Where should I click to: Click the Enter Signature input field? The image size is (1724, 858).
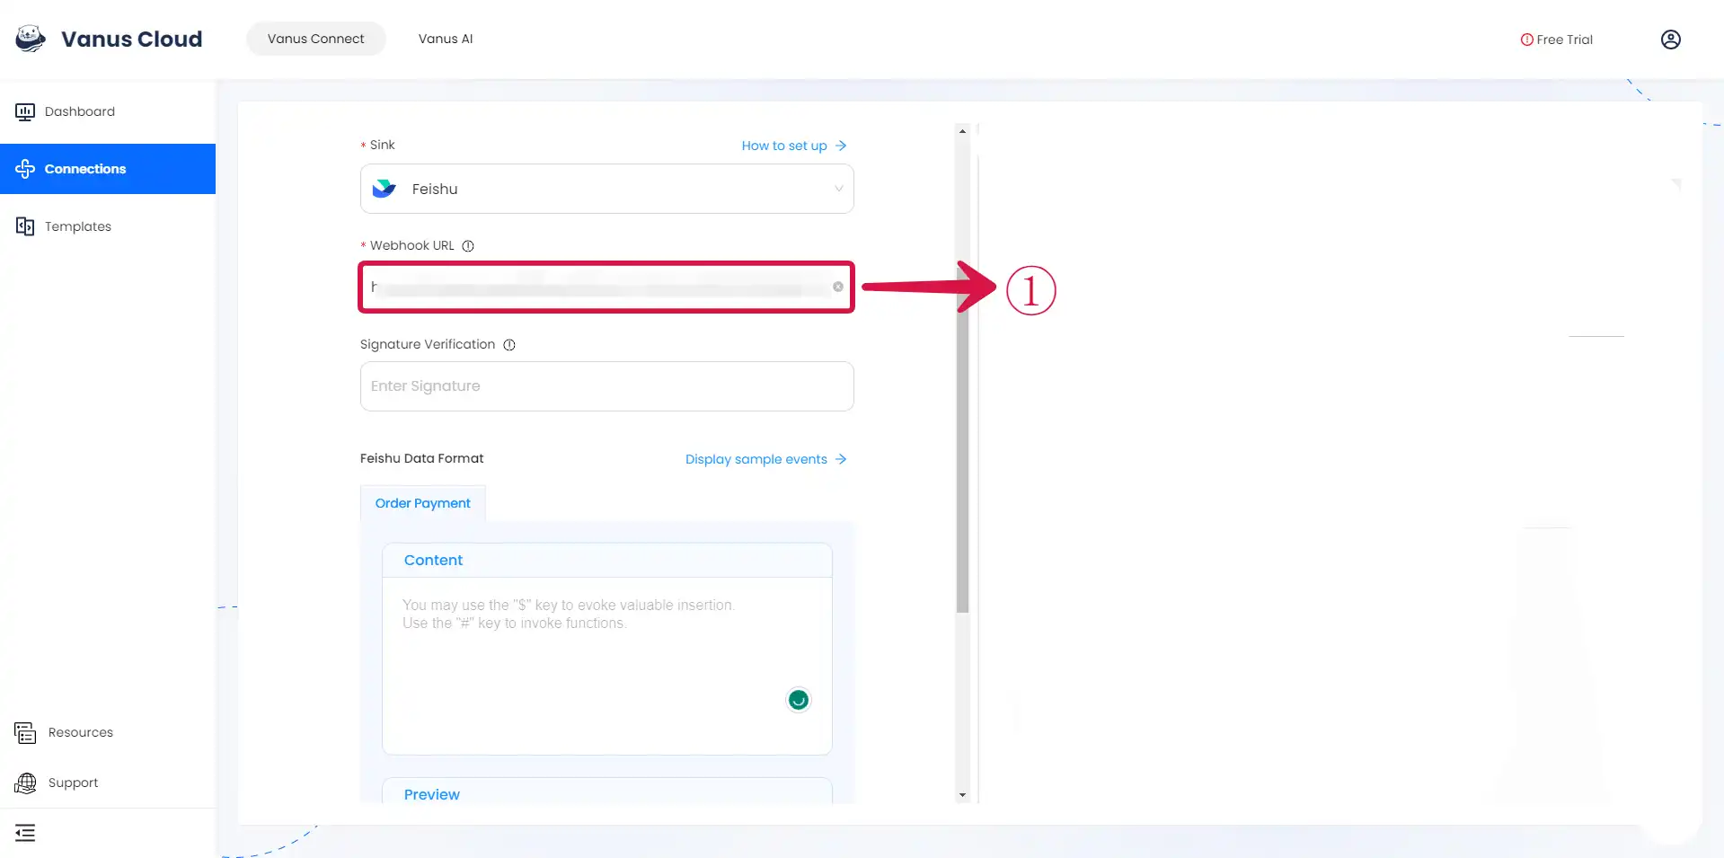pos(607,386)
